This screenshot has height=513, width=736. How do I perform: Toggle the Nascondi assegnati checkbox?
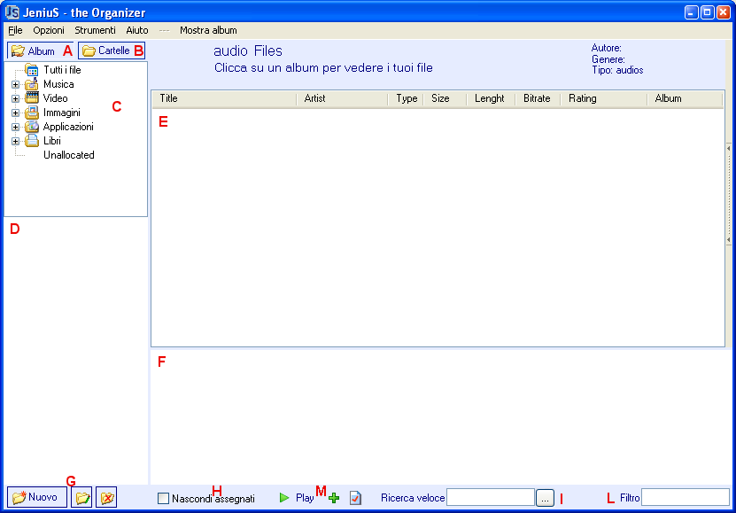(x=163, y=499)
